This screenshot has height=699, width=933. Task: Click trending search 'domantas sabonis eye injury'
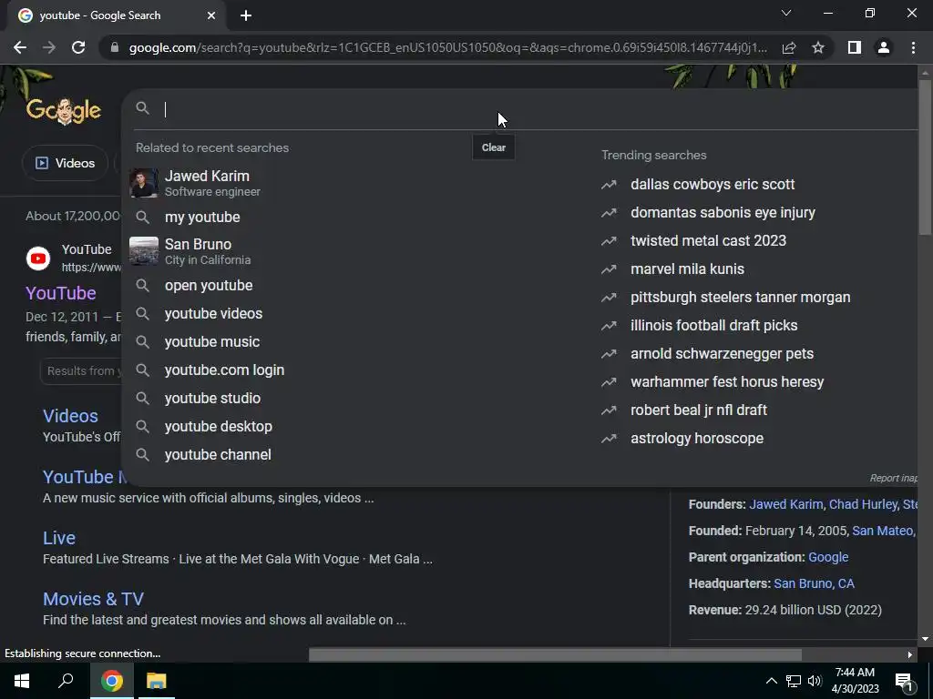coord(723,212)
